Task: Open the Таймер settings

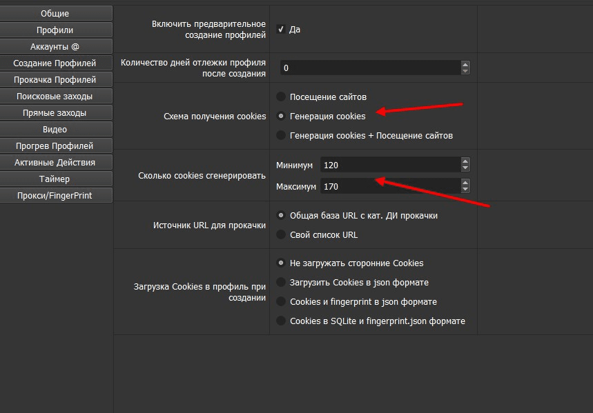Action: coord(55,179)
